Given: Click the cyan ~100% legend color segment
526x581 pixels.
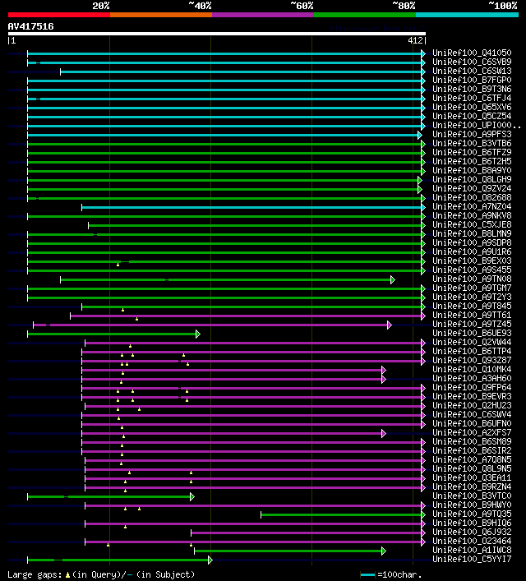Looking at the screenshot, I should [467, 15].
